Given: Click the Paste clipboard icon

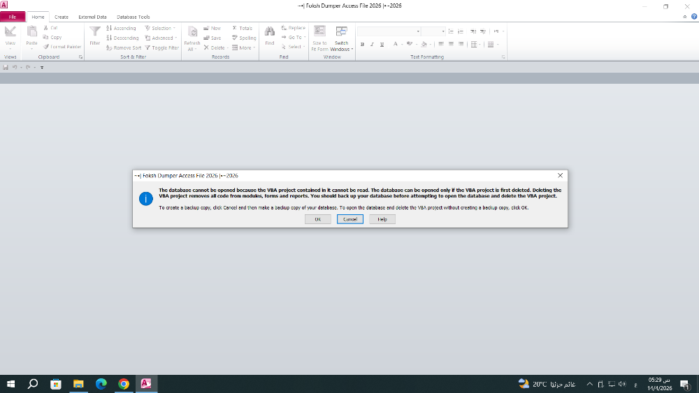Looking at the screenshot, I should (x=31, y=31).
